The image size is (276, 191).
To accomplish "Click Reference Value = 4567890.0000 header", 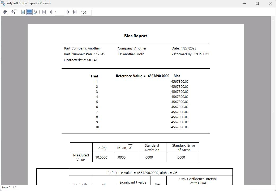I will (x=143, y=76).
